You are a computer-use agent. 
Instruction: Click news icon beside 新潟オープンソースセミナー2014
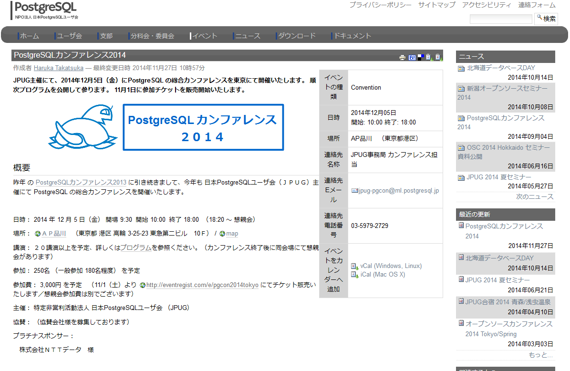tap(461, 89)
